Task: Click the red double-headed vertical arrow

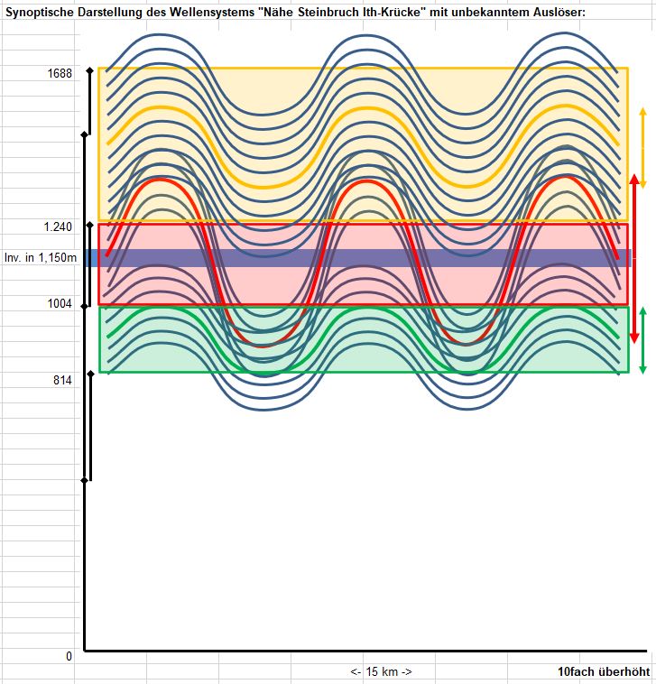Action: click(633, 258)
